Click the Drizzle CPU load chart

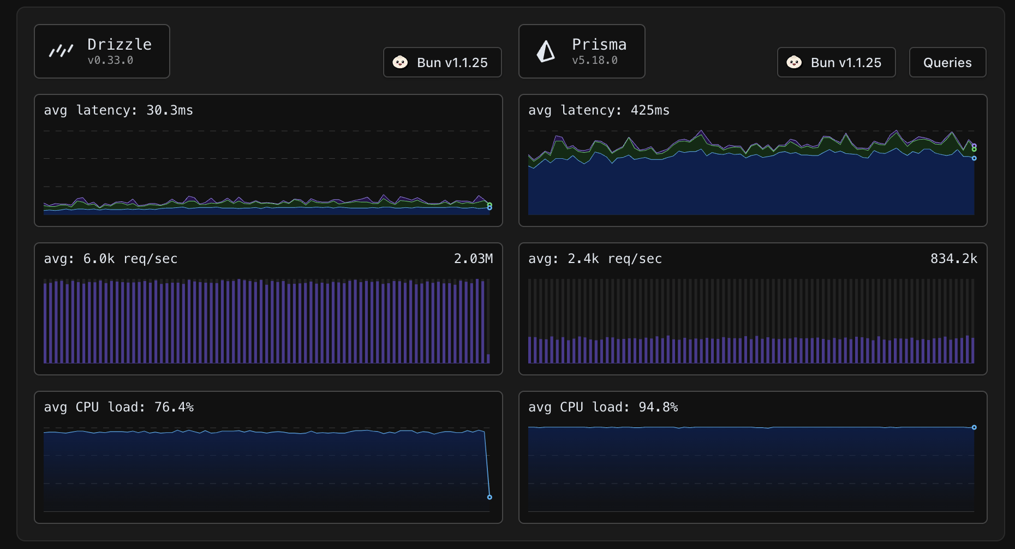[x=267, y=469]
